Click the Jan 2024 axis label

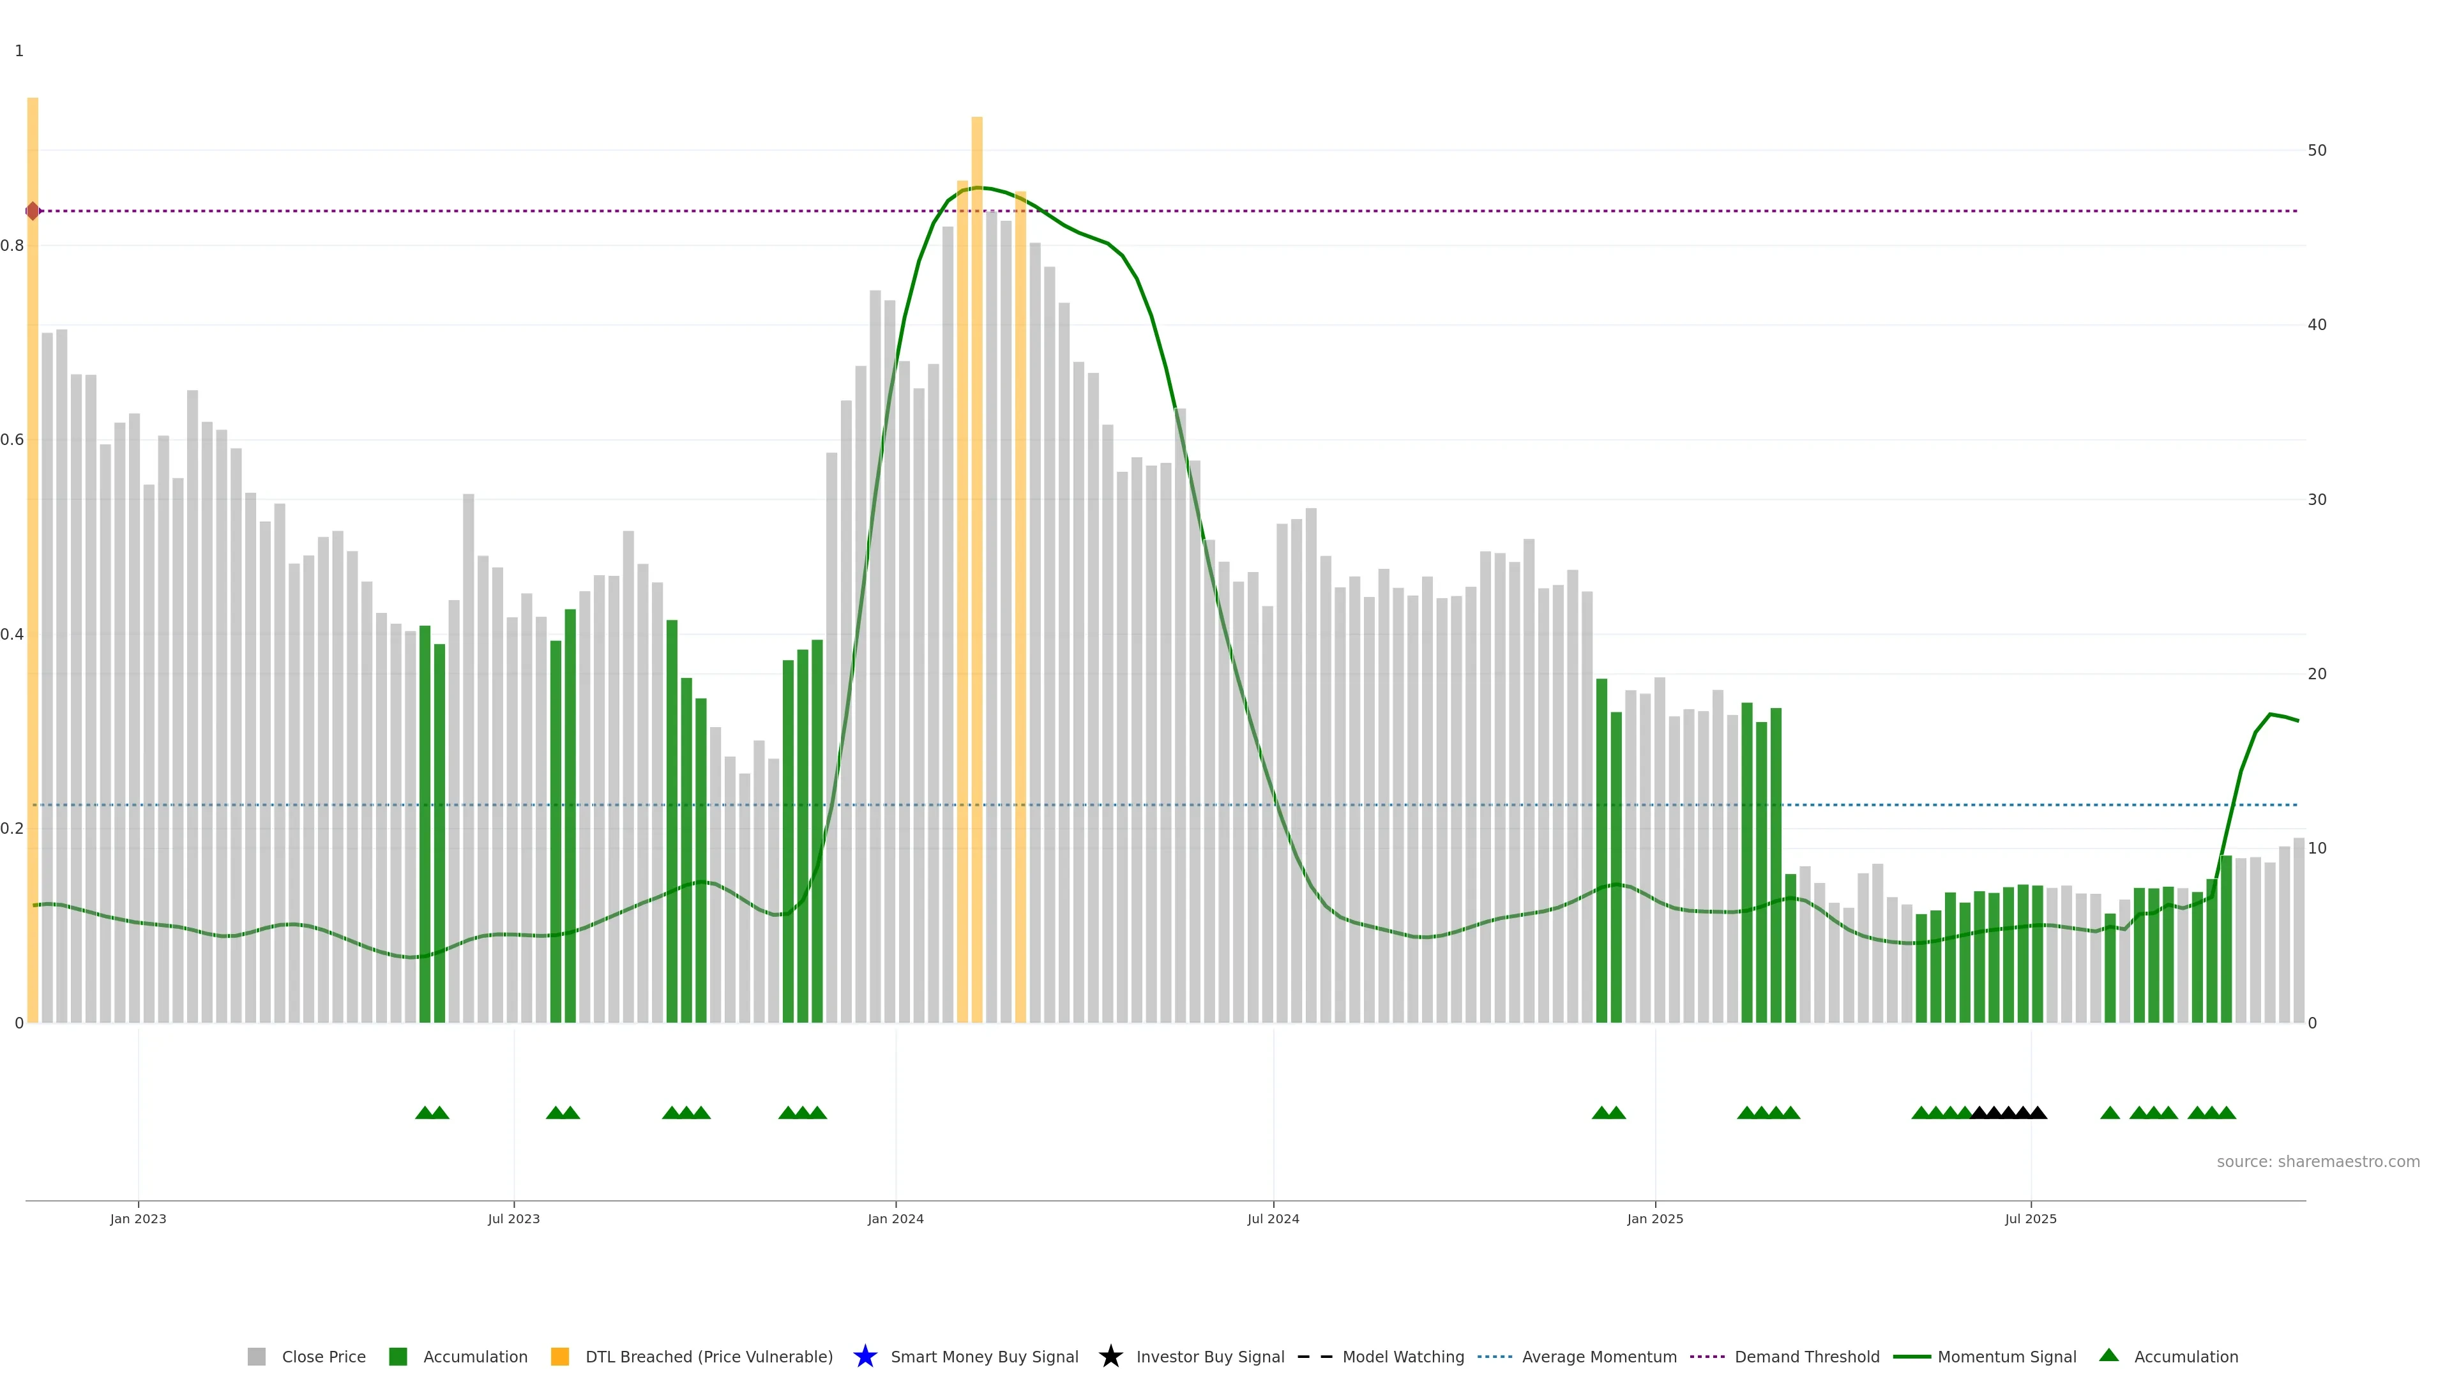(x=895, y=1219)
